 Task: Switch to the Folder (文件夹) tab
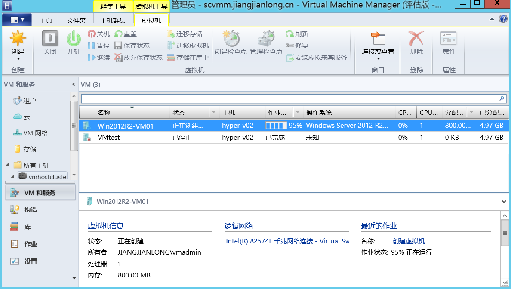(76, 20)
